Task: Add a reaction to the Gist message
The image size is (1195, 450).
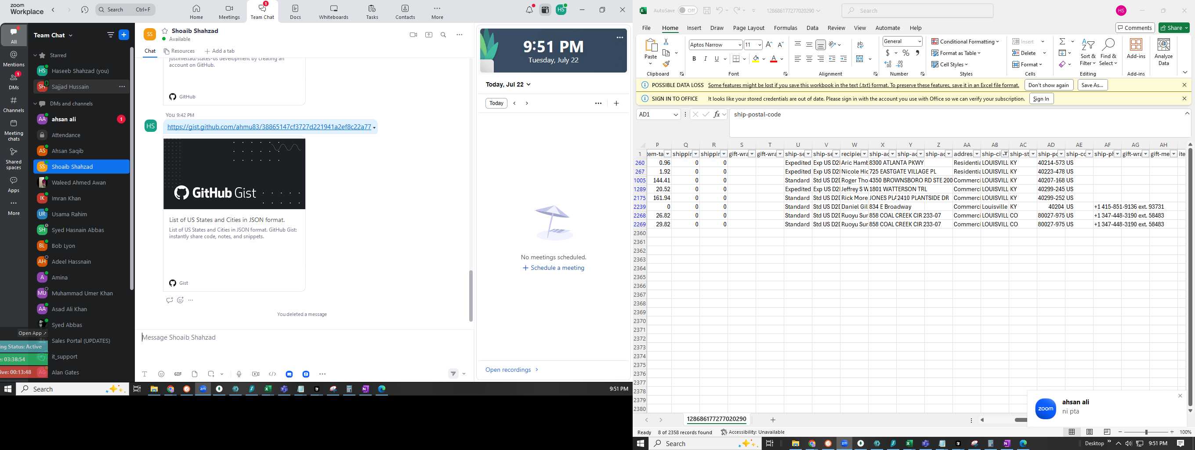Action: click(x=180, y=300)
